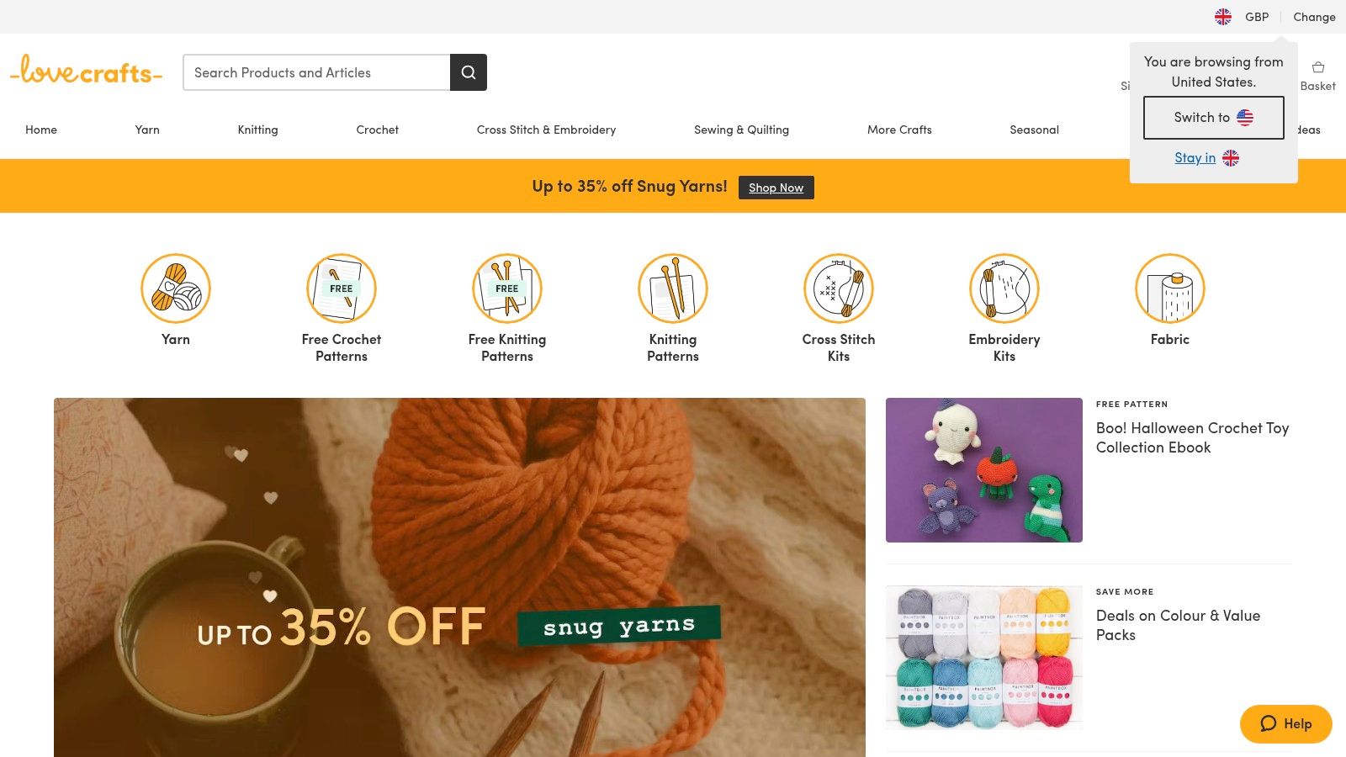Viewport: 1346px width, 757px height.
Task: Open the Knitting menu item
Action: [x=257, y=130]
